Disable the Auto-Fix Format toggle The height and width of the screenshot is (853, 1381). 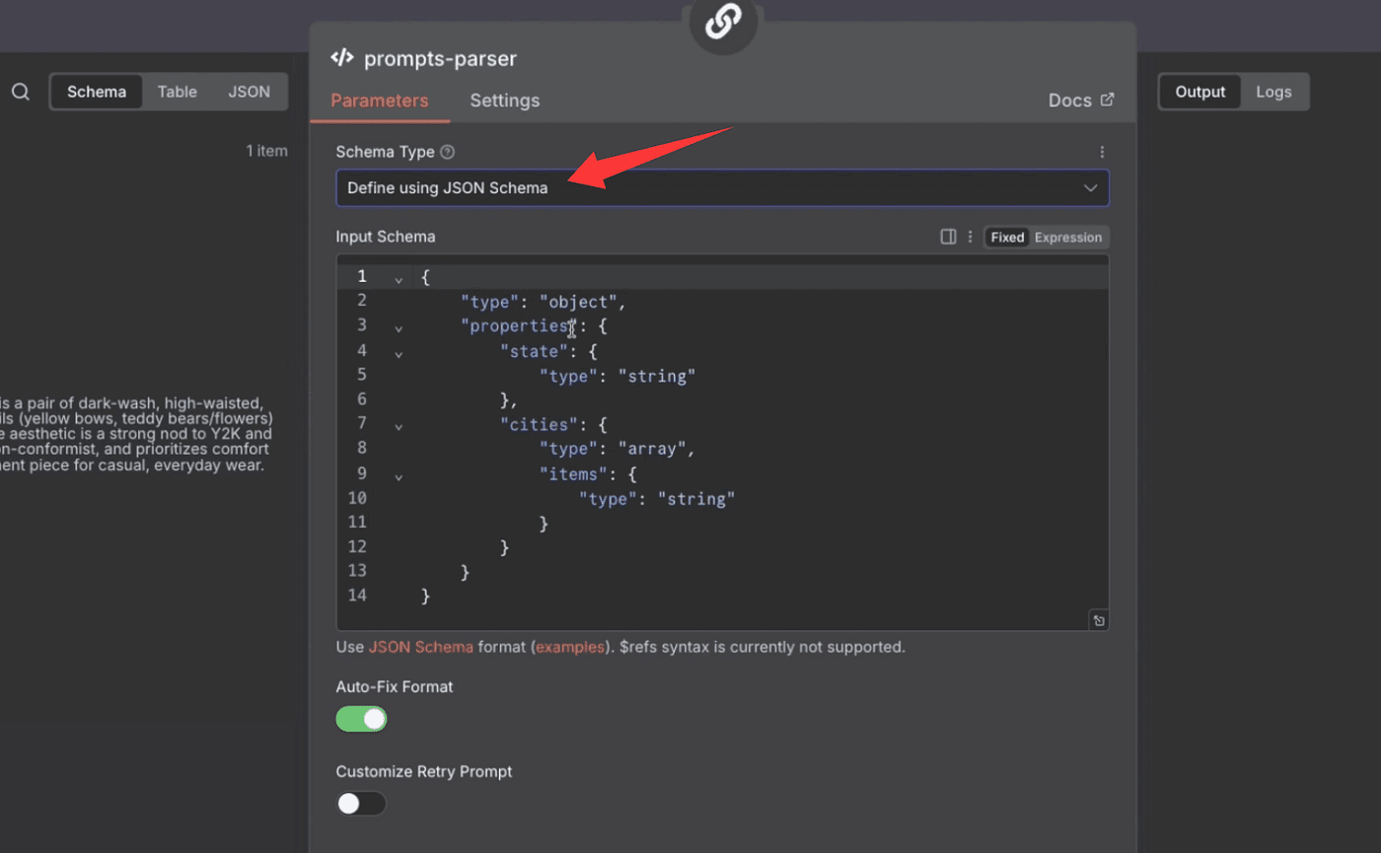362,720
